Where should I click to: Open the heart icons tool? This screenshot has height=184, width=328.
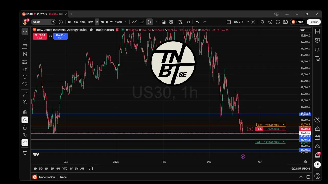click(25, 84)
